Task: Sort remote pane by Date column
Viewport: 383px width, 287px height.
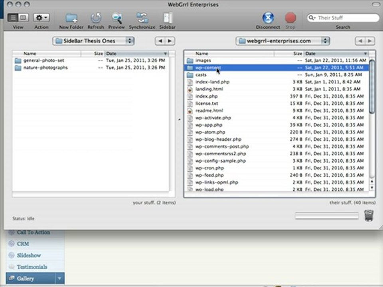Action: click(x=336, y=53)
